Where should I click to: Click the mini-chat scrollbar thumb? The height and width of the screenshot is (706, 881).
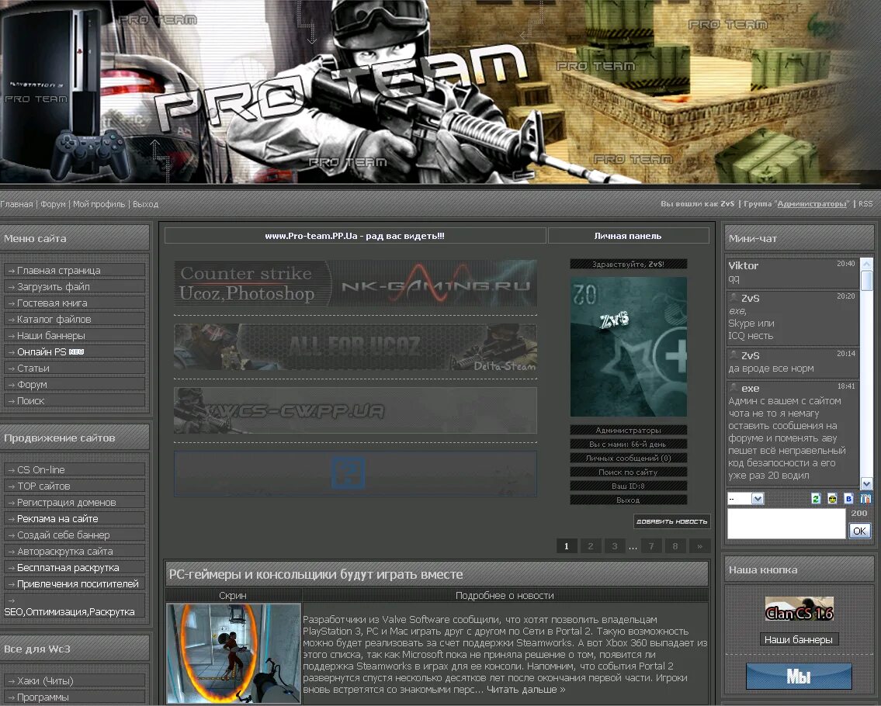click(866, 281)
